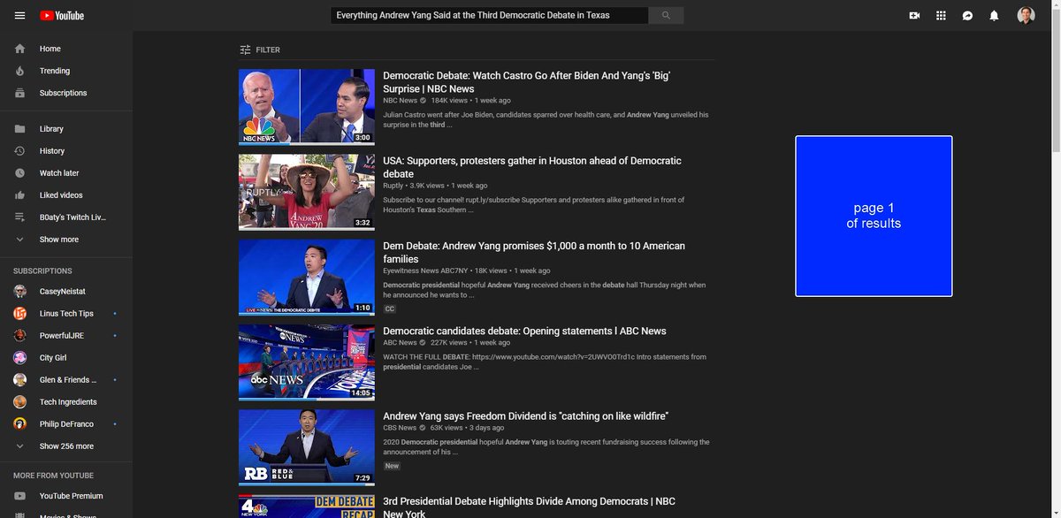The height and width of the screenshot is (518, 1061).
Task: Expand Show 256 more subscriptions
Action: coord(66,446)
